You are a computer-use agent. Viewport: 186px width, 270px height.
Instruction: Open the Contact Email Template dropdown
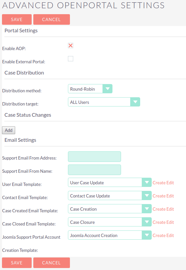coord(110,195)
